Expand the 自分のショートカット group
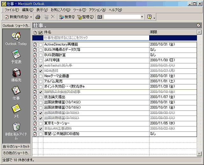 pos(16,146)
